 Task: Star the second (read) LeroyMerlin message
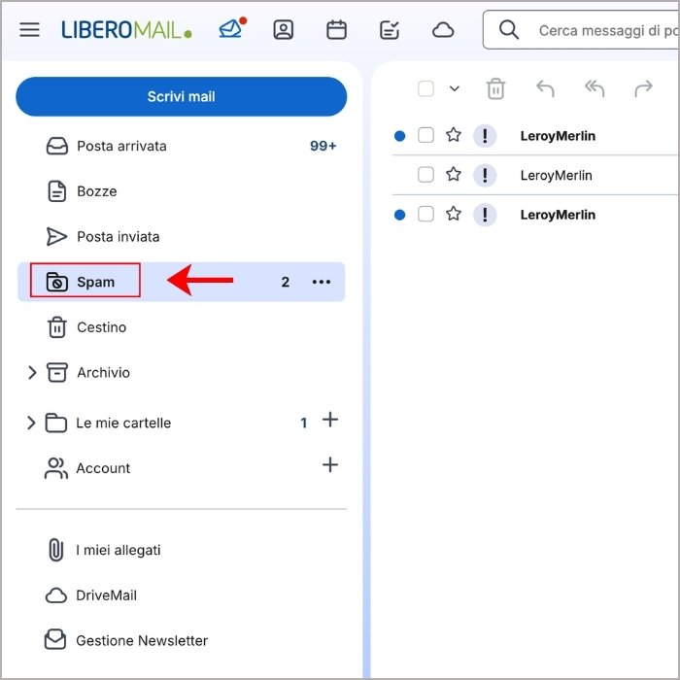454,174
